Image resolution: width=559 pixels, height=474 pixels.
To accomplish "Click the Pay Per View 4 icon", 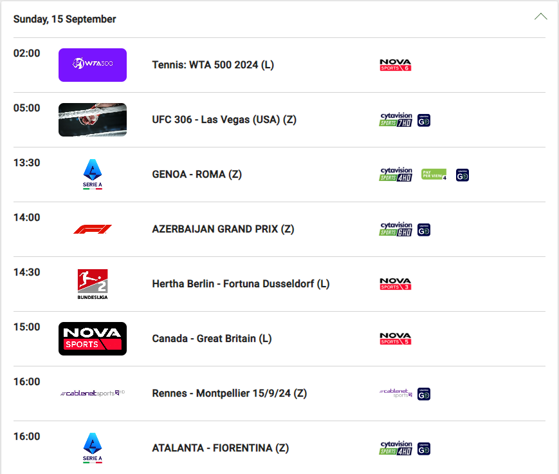I will click(434, 175).
